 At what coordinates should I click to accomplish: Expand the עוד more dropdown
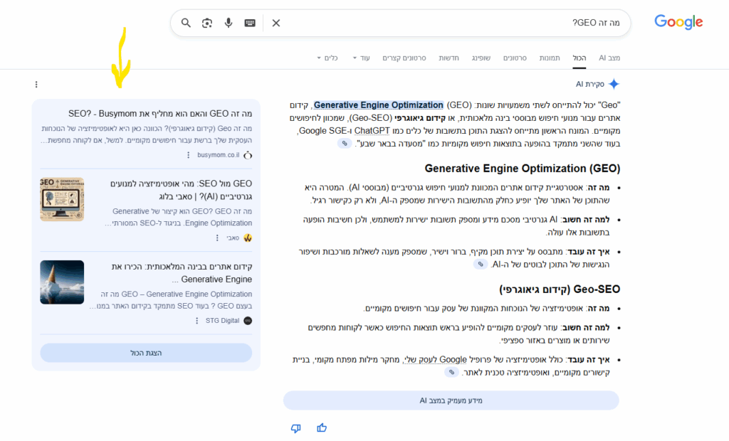coord(361,58)
